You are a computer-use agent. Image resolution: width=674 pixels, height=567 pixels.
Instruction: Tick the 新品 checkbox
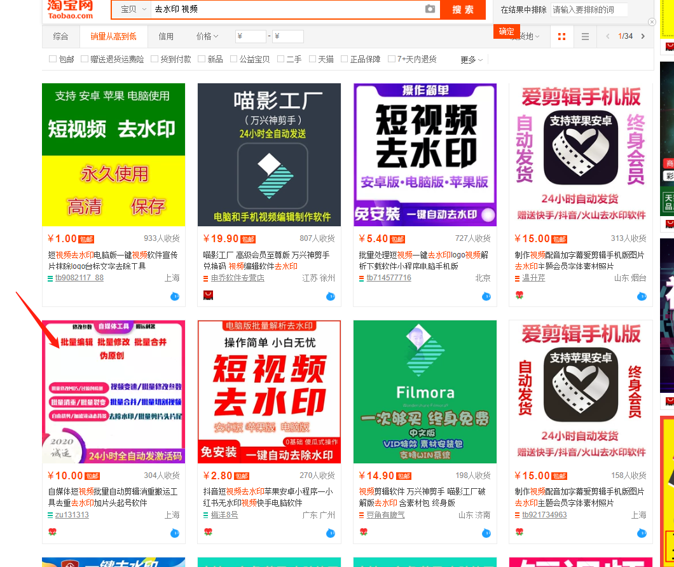[x=201, y=59]
